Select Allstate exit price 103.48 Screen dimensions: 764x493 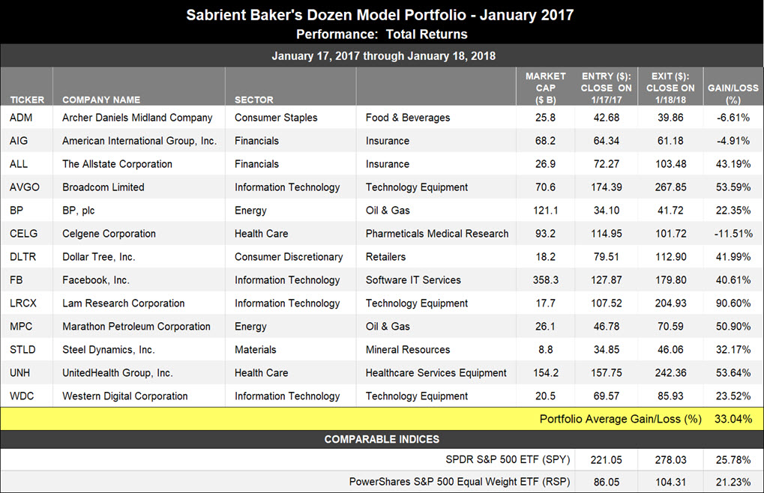click(670, 164)
